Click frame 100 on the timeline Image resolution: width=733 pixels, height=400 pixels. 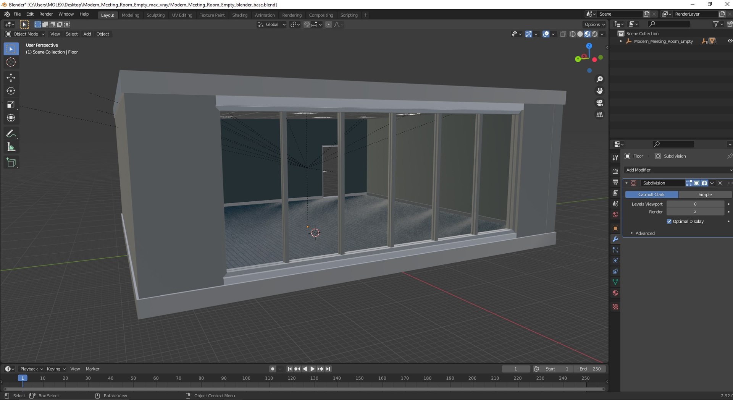[246, 378]
